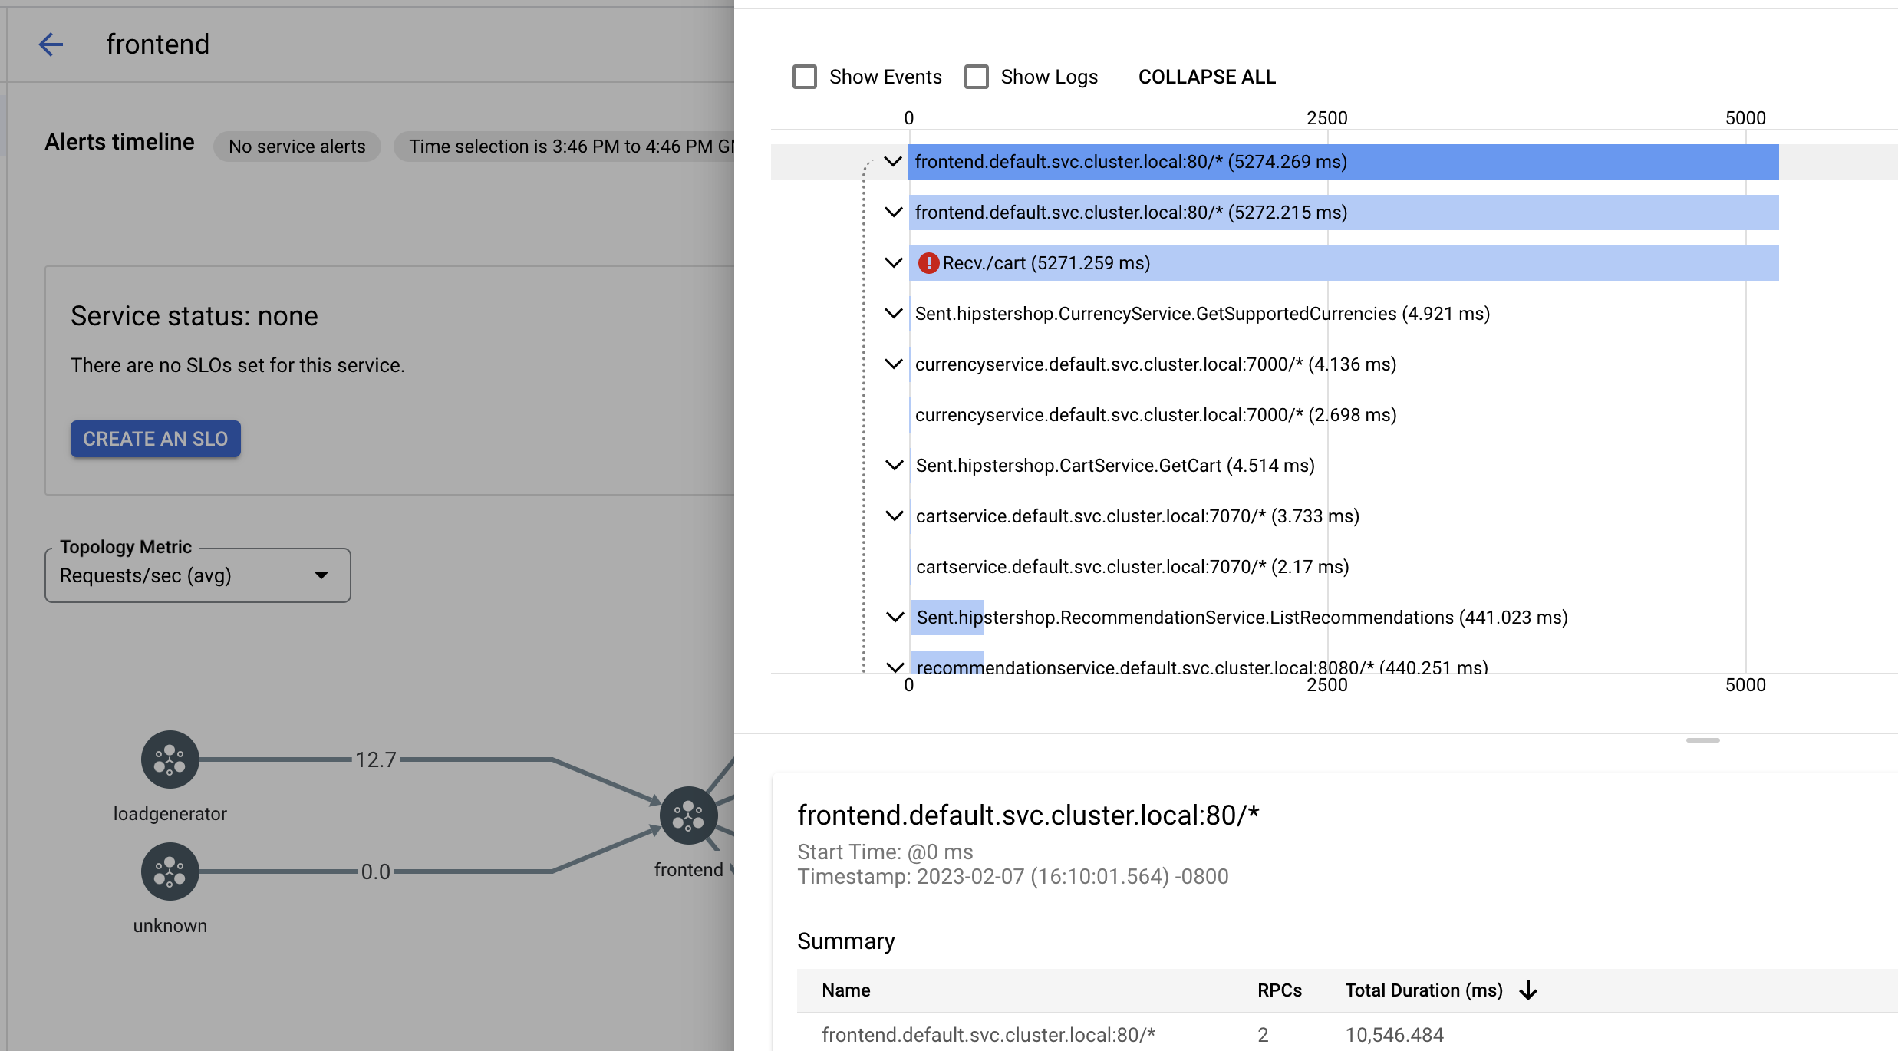Click COLLAPSE ALL button in trace panel
Viewport: 1898px width, 1051px height.
1206,77
